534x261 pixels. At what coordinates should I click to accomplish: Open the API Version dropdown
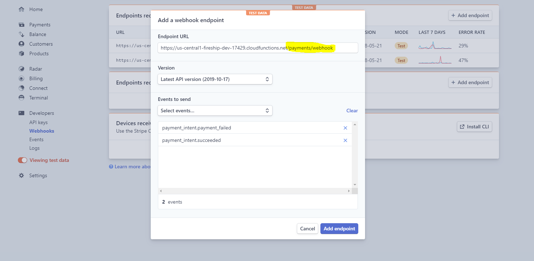[215, 79]
